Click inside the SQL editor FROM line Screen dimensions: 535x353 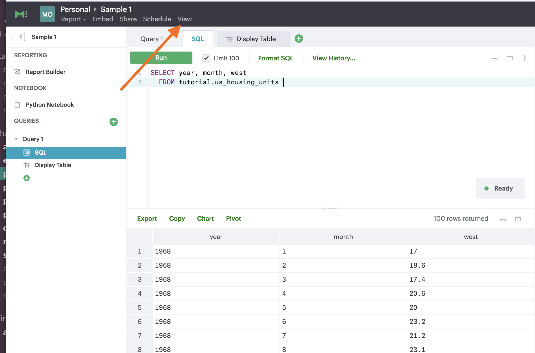[x=331, y=82]
